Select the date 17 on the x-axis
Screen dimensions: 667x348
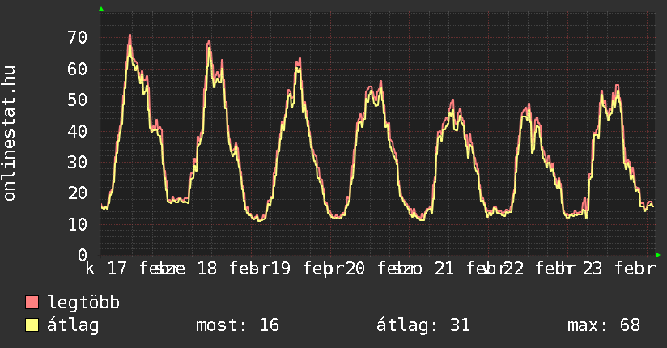click(117, 269)
